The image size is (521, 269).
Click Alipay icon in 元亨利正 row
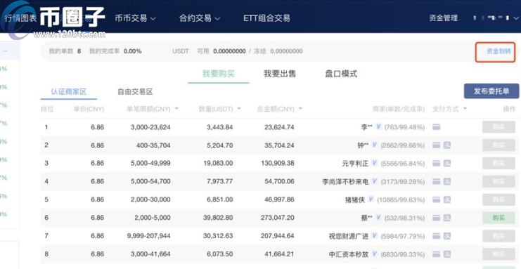[447, 163]
